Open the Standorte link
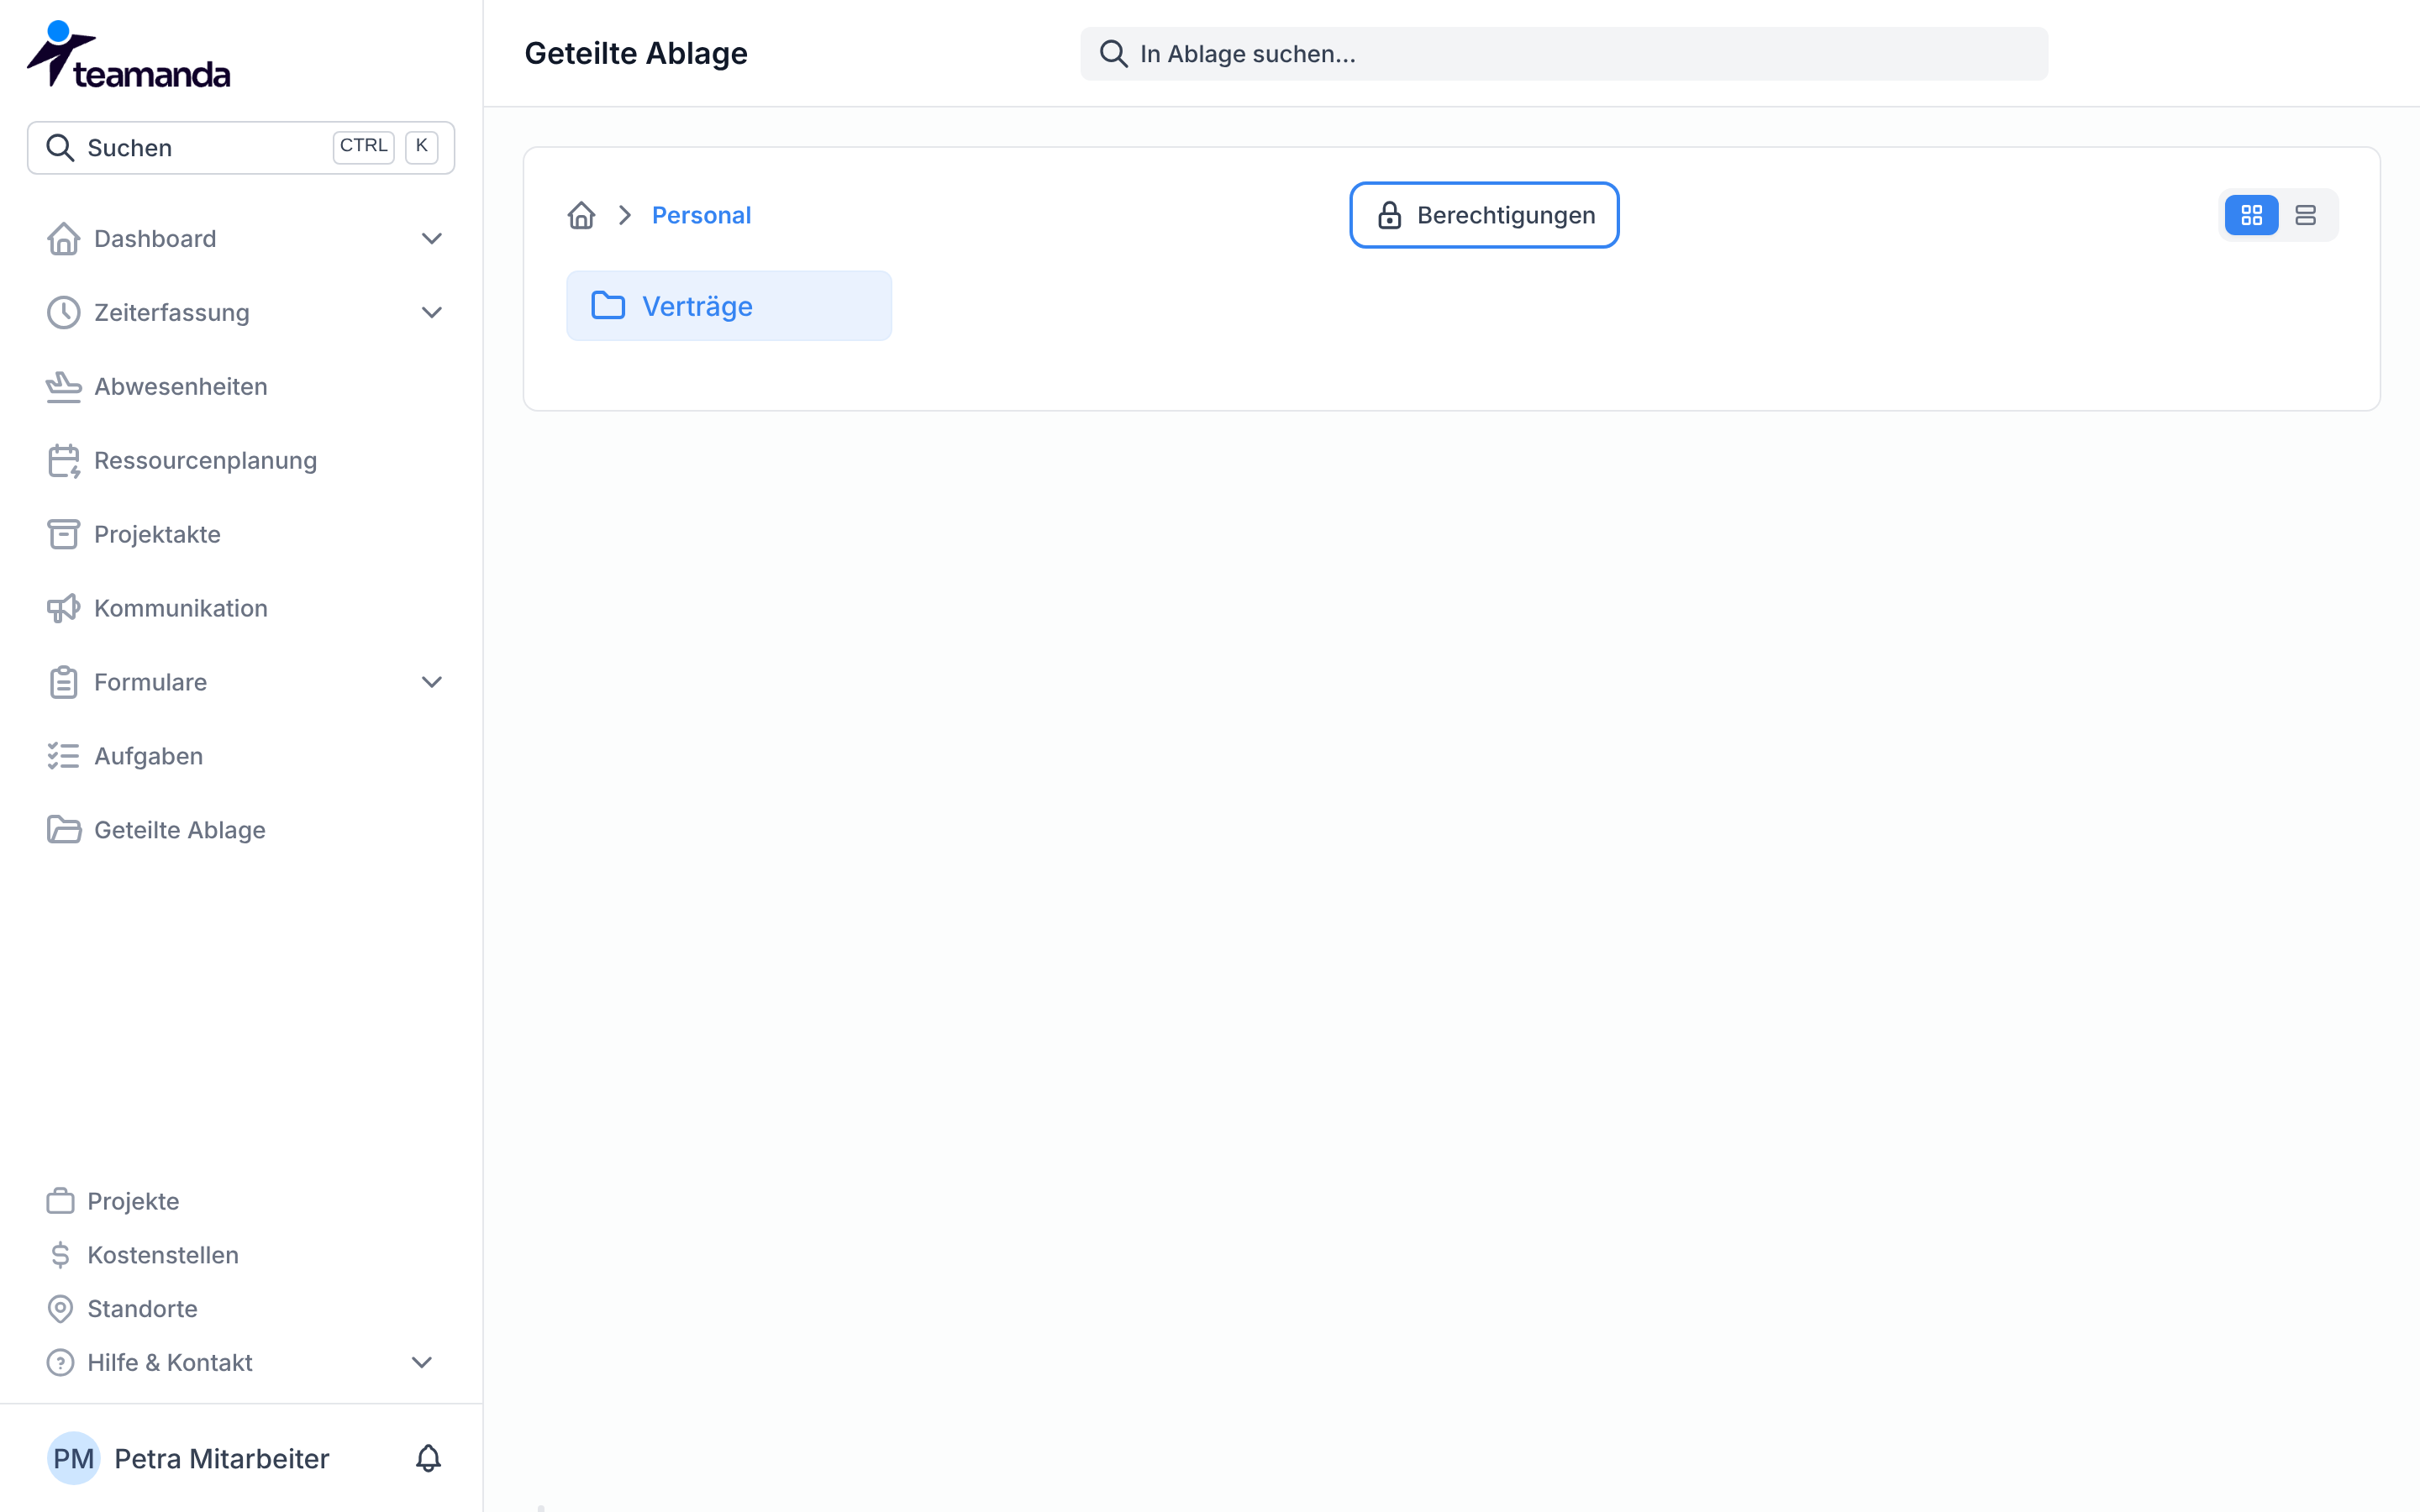Viewport: 2420px width, 1512px height. [x=142, y=1309]
